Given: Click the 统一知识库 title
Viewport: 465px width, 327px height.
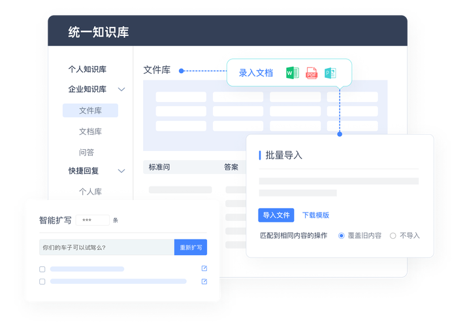Looking at the screenshot, I should tap(99, 32).
